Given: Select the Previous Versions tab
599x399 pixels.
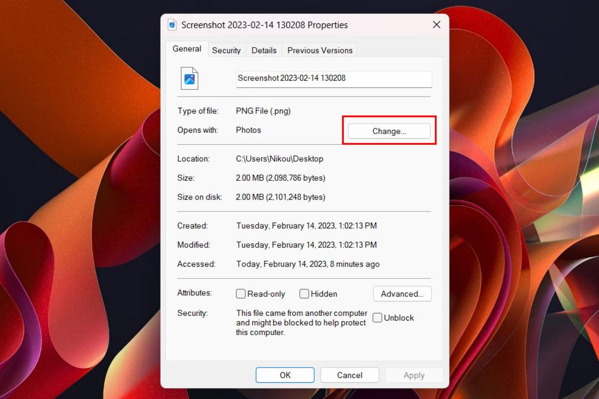Looking at the screenshot, I should (x=320, y=50).
